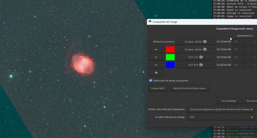Decrease x alignment for M27-B.fit row
This screenshot has width=257, height=138.
248,65
